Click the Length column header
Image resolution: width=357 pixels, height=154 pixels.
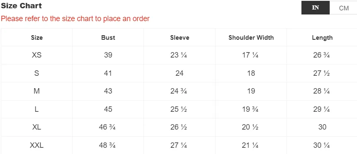(x=322, y=38)
